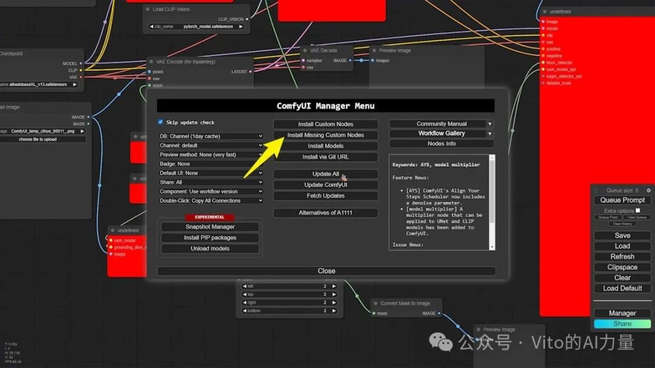Click Load in side panel
This screenshot has width=655, height=368.
pos(622,246)
